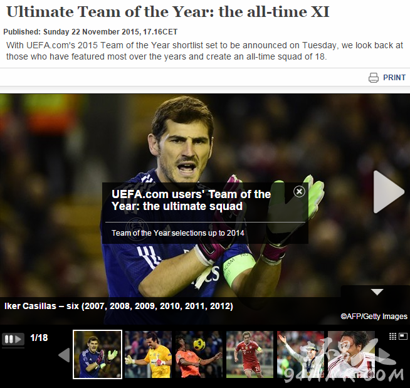Open the red Bayern kit player thumbnail
Viewport: 410px width, 388px height.
[250, 354]
